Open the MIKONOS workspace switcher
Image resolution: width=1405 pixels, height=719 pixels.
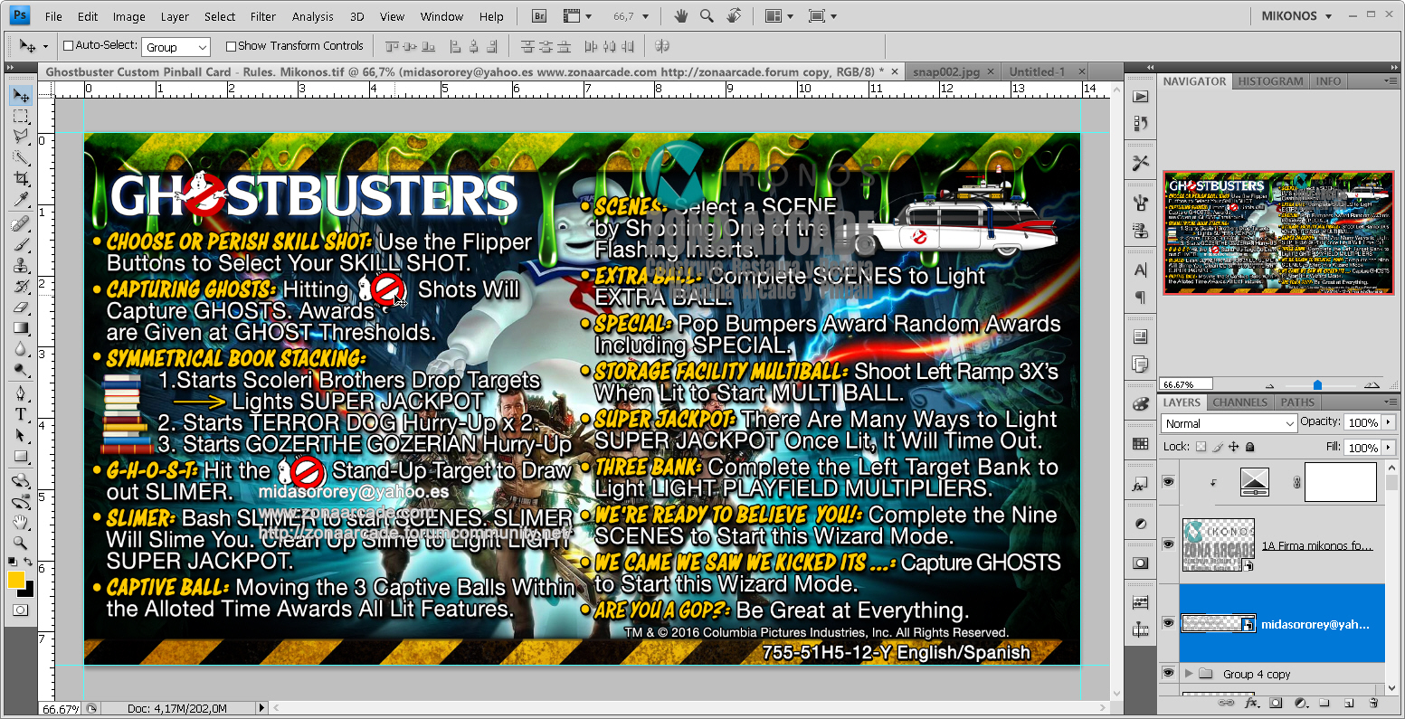coord(1296,16)
